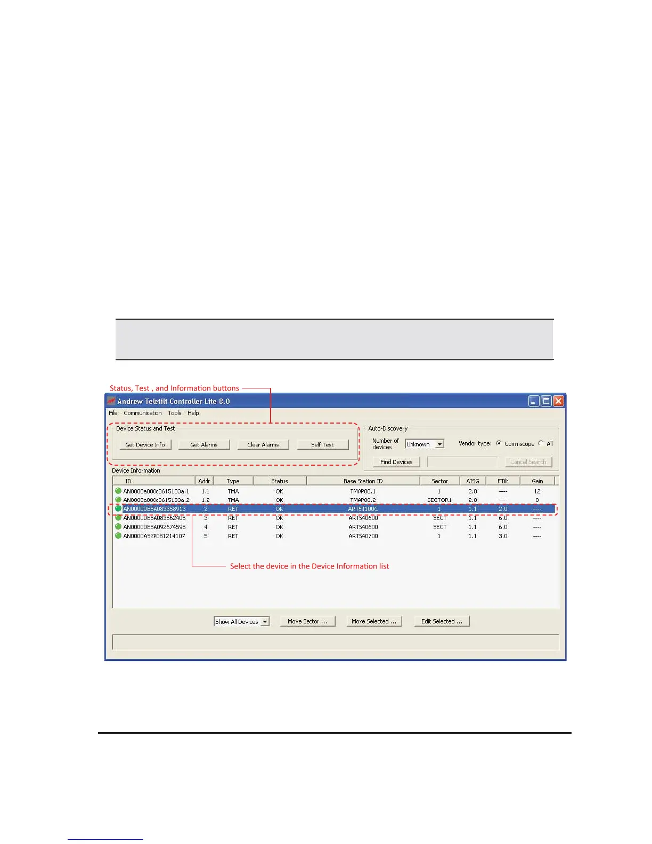The image size is (652, 844).
Task: Minimize the Teletilt Controller window
Action: coord(534,401)
